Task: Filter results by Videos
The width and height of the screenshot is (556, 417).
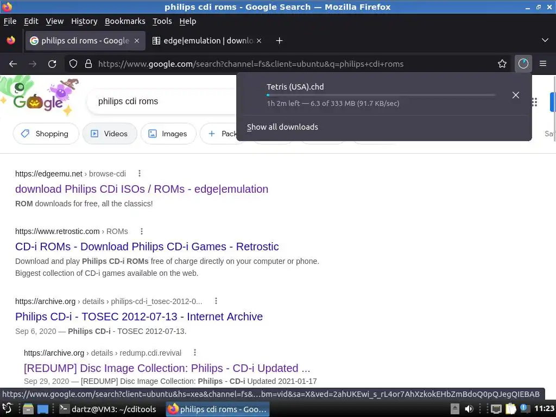Action: click(110, 134)
